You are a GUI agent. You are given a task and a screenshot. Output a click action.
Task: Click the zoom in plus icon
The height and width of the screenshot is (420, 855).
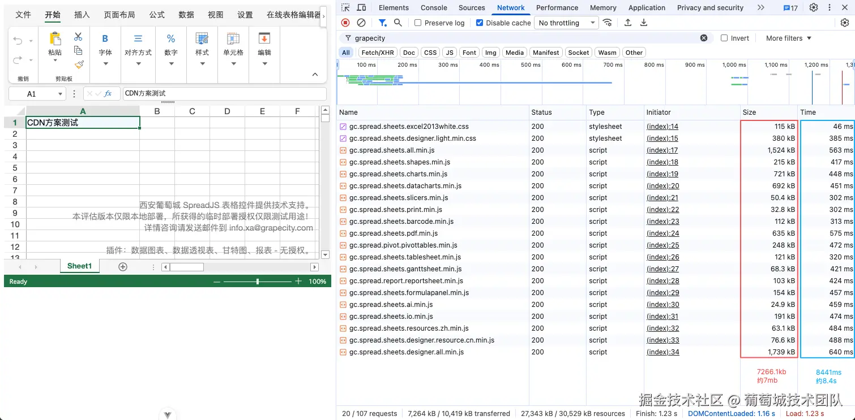tap(298, 282)
